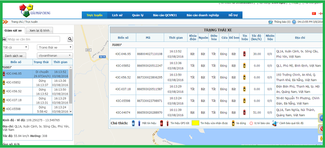The width and height of the screenshot is (325, 148).
Task: Select vehicle 43C-056.52 in left list
Action: click(36, 91)
